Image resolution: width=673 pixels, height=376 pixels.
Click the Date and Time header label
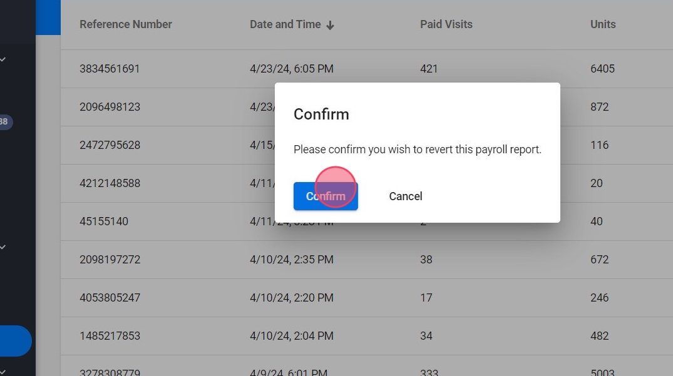285,24
